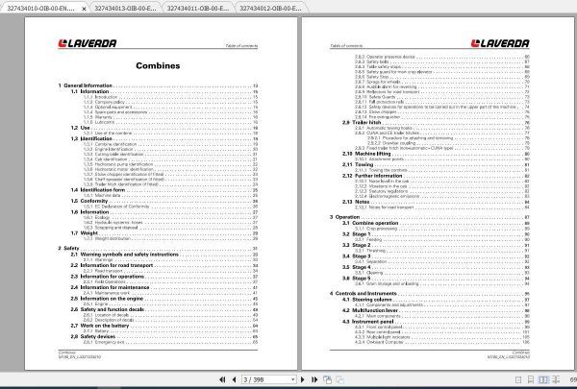The height and width of the screenshot is (389, 577).
Task: Open '3.4 Stage 3' entry
Action: (x=436, y=255)
